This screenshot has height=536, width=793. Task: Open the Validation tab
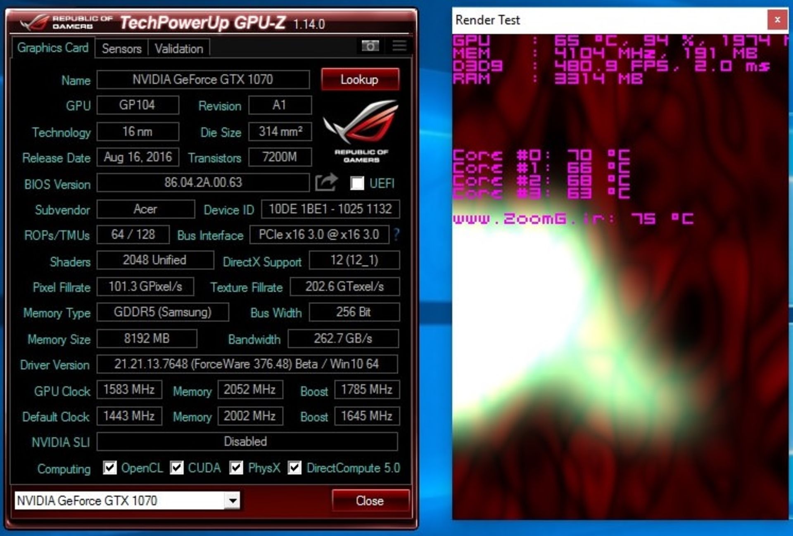179,49
